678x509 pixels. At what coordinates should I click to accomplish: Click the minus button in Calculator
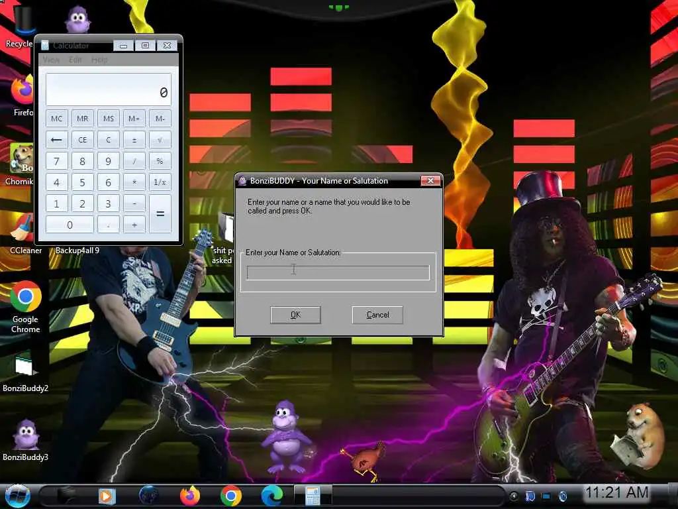(134, 203)
